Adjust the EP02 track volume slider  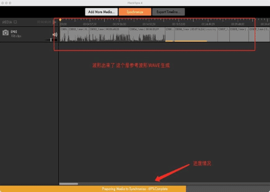tap(51, 40)
